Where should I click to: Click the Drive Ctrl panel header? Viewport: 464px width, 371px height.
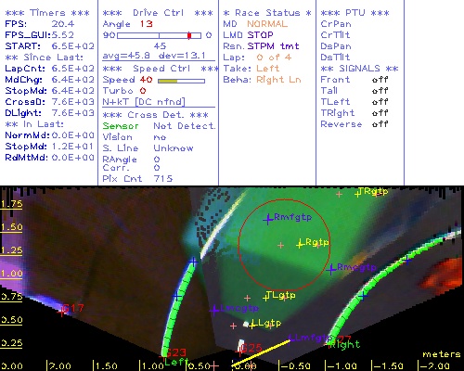[x=158, y=13]
